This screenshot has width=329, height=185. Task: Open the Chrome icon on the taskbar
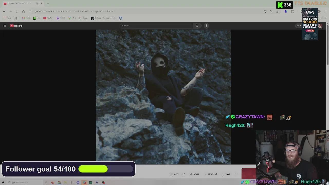[59, 182]
